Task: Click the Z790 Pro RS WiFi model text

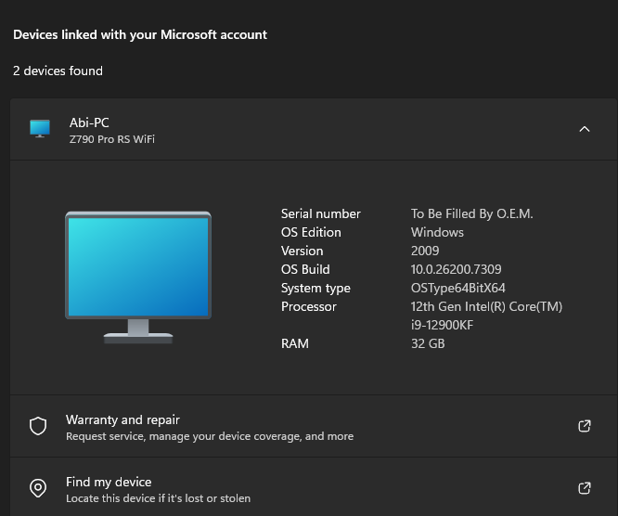Action: [x=112, y=139]
